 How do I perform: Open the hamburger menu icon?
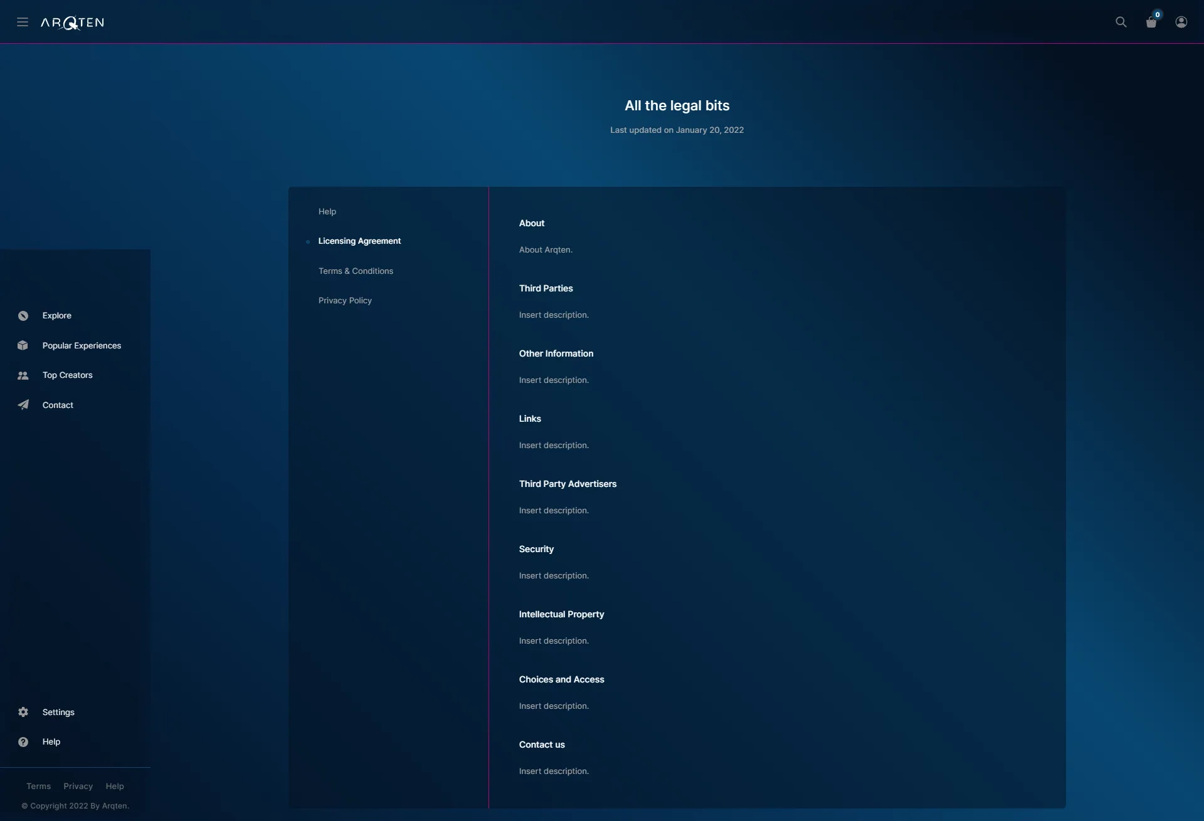point(23,22)
